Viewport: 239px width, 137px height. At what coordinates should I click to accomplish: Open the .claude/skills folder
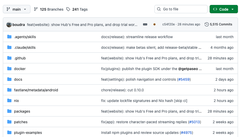(x=25, y=47)
